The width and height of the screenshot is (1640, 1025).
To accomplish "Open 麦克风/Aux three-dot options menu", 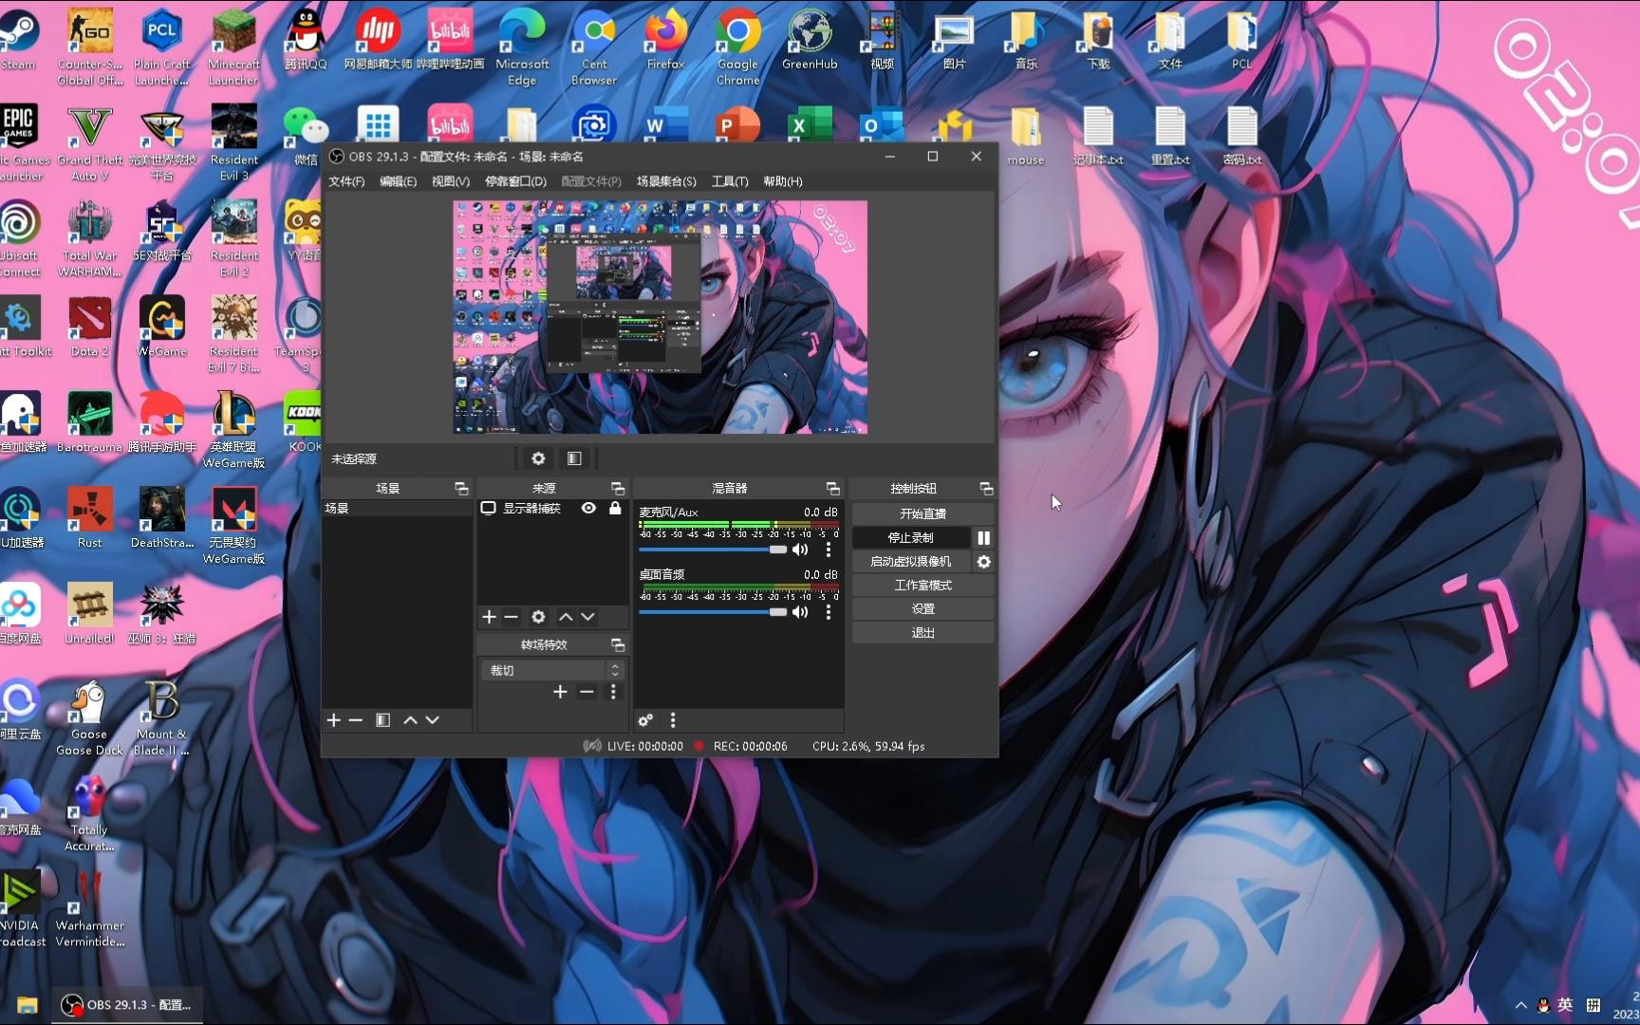I will pyautogui.click(x=829, y=550).
